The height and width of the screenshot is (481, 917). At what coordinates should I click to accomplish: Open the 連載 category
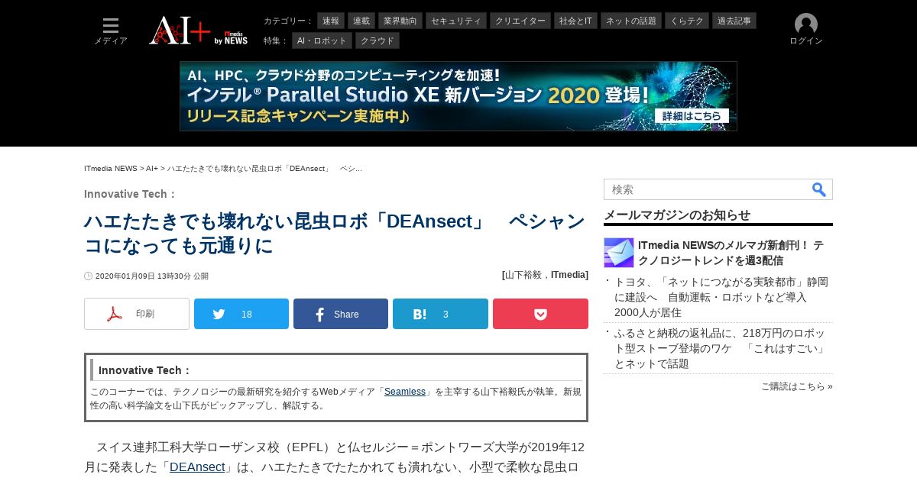tap(361, 21)
